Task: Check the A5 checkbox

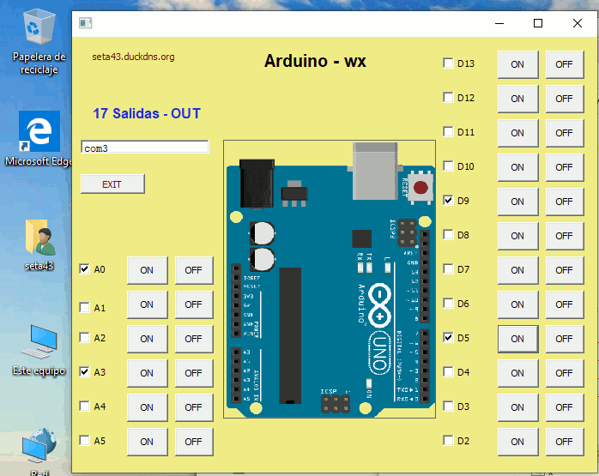Action: [84, 441]
